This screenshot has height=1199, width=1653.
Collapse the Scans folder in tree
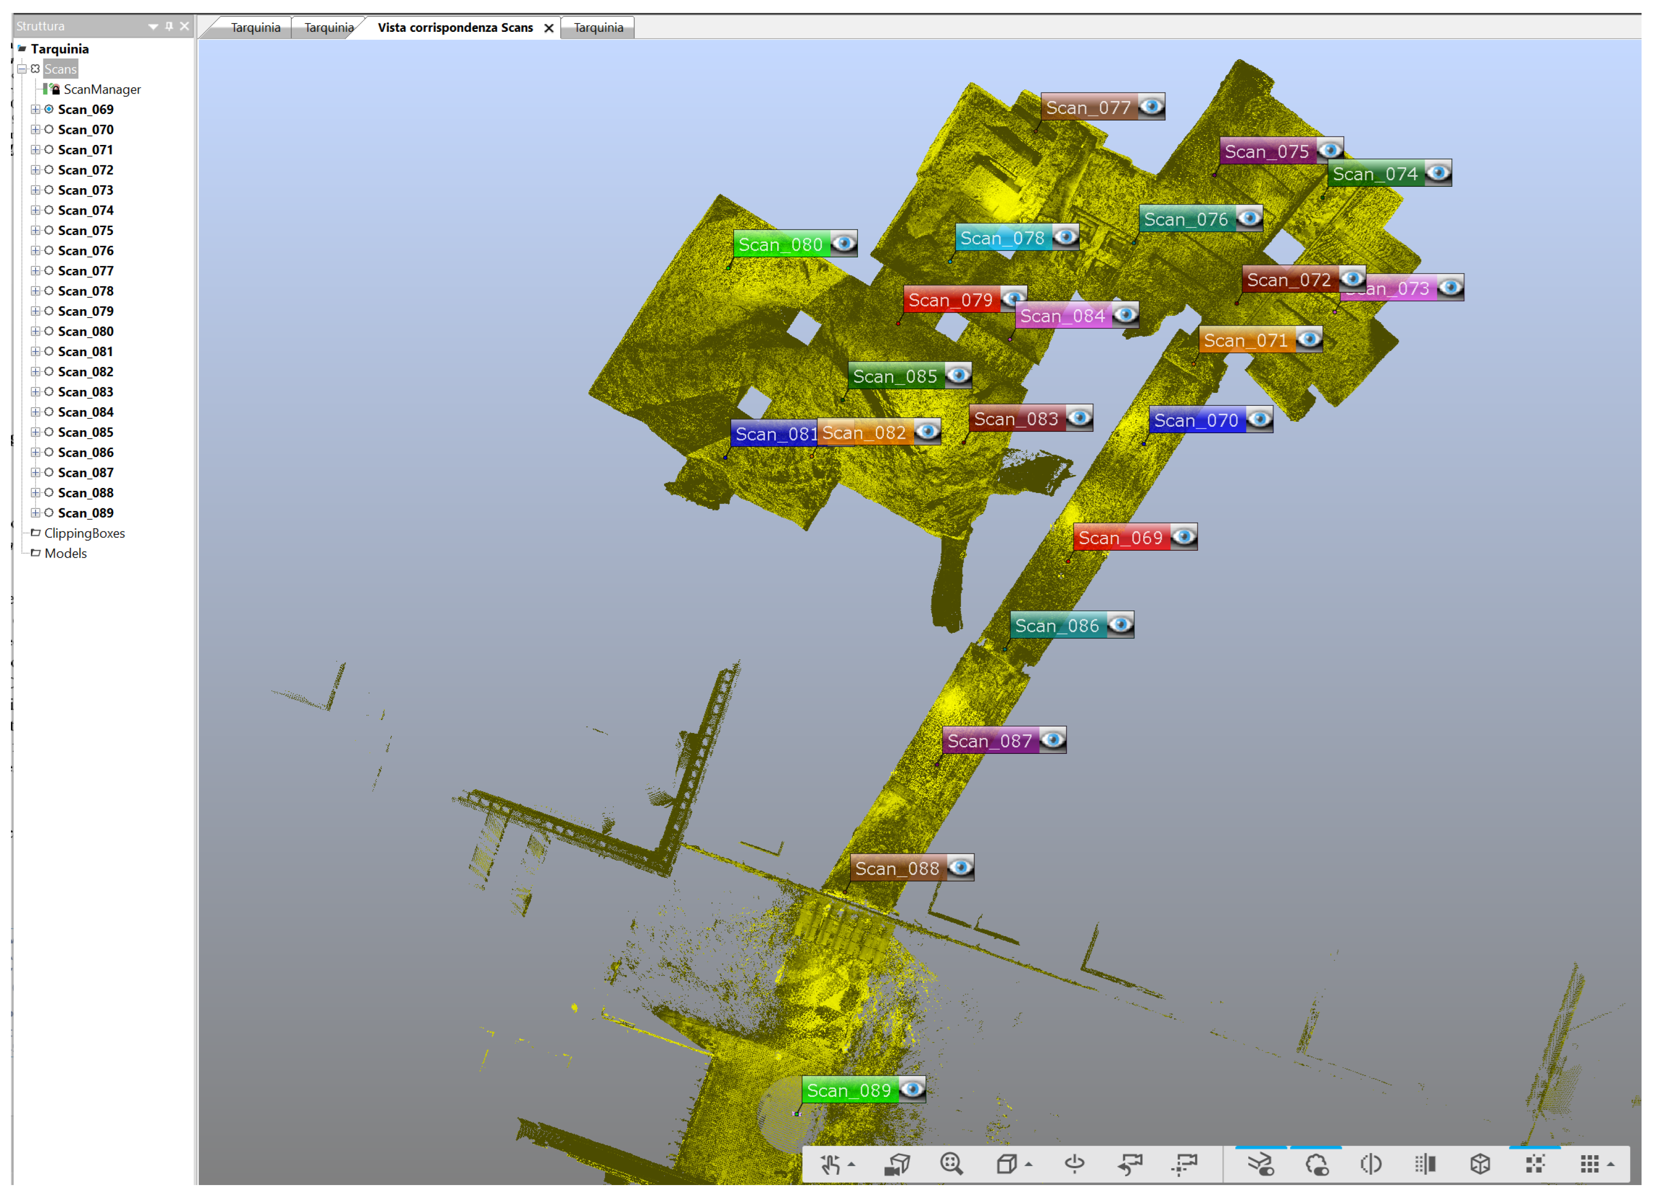22,69
